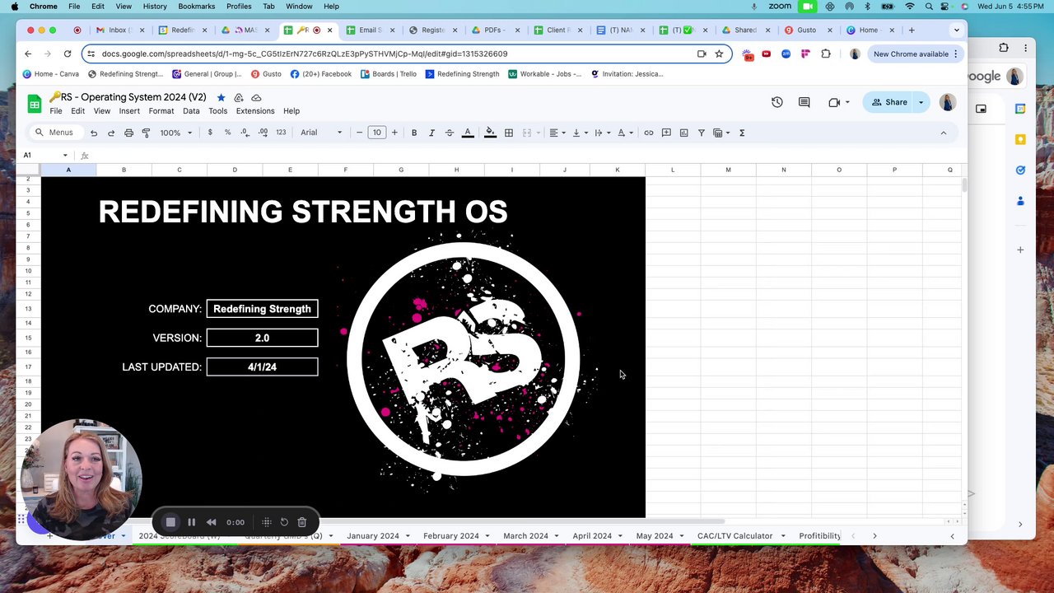This screenshot has width=1054, height=593.
Task: Open the Arial font dropdown
Action: pos(321,133)
